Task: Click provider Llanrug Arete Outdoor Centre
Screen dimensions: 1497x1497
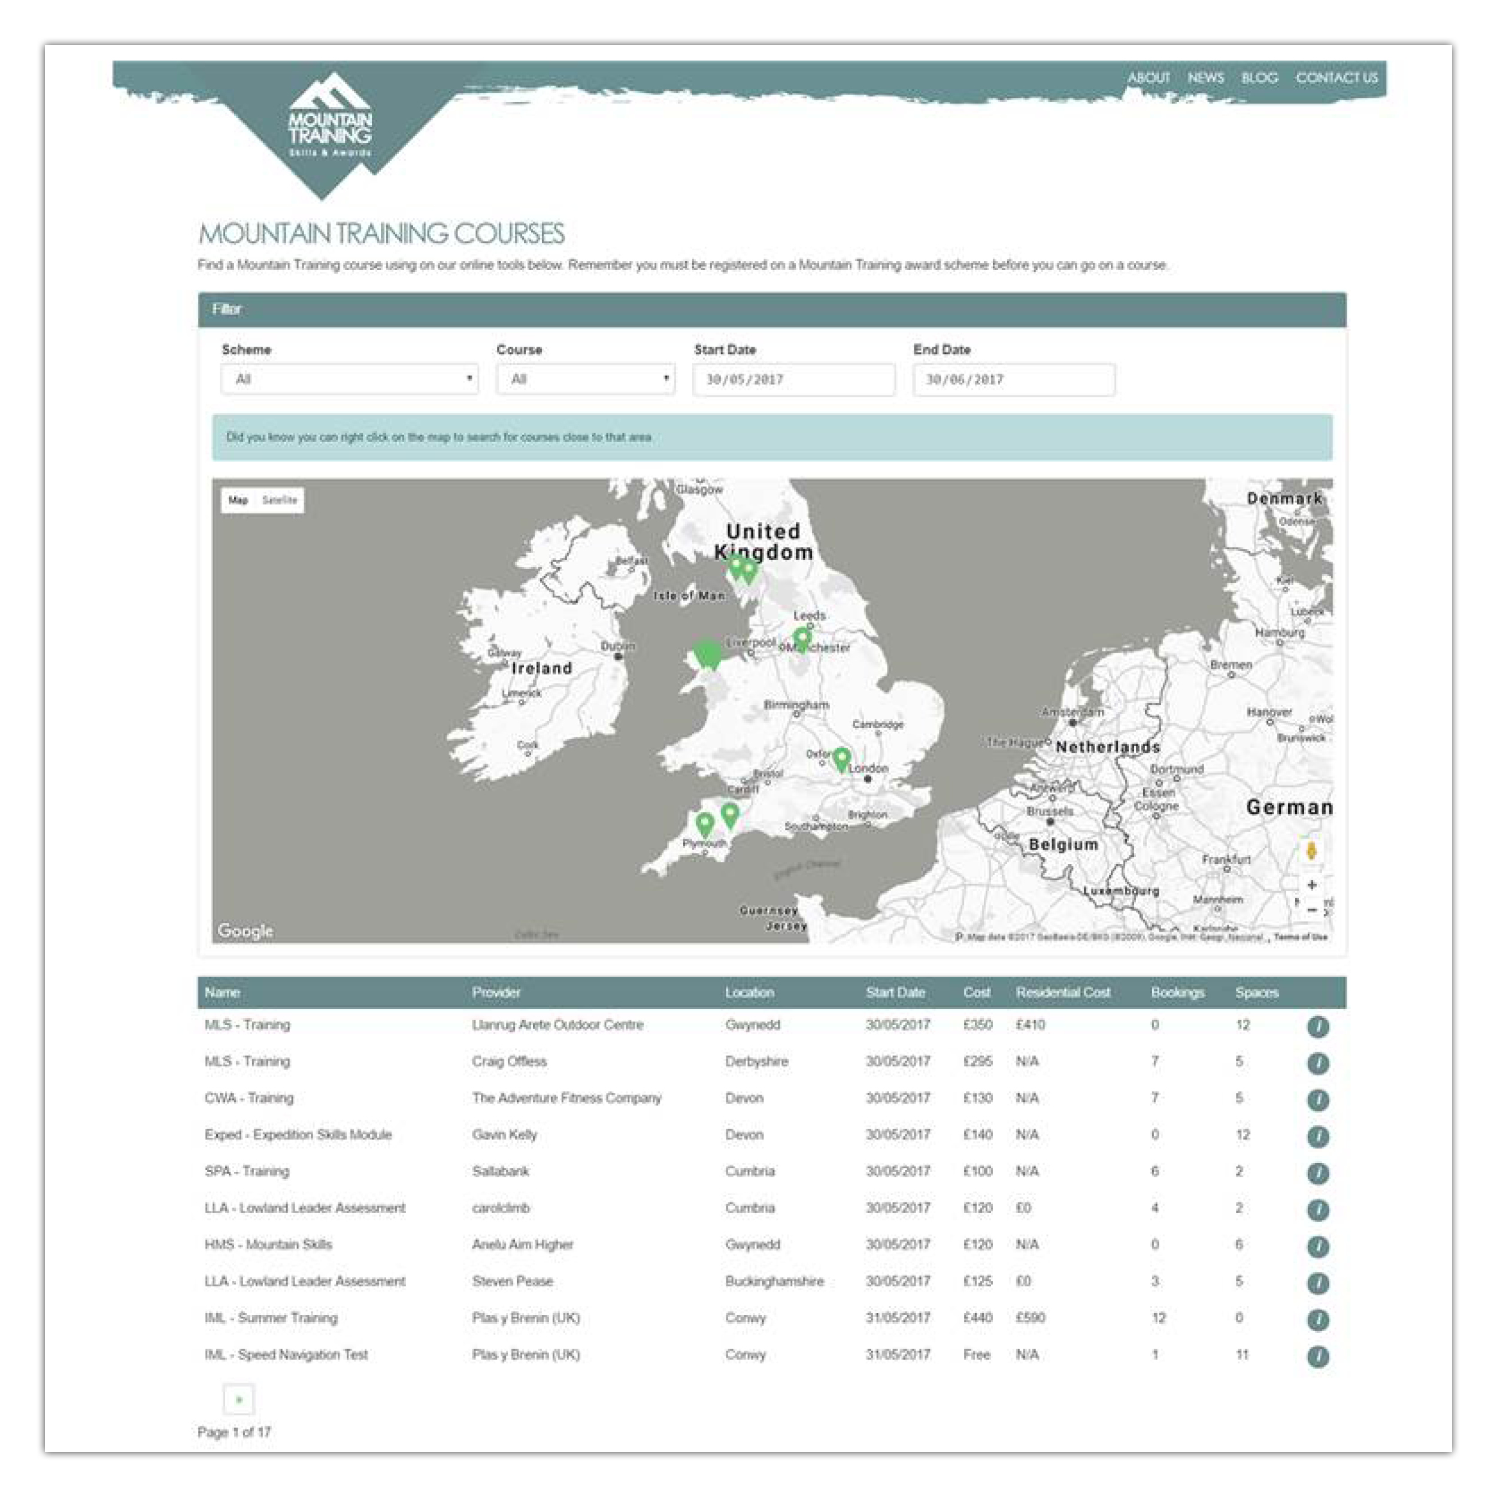Action: coord(558,1025)
